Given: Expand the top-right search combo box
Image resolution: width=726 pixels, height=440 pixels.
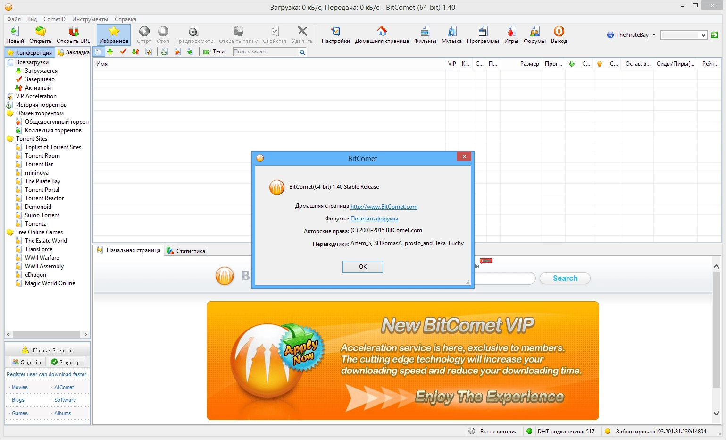Looking at the screenshot, I should coord(703,35).
